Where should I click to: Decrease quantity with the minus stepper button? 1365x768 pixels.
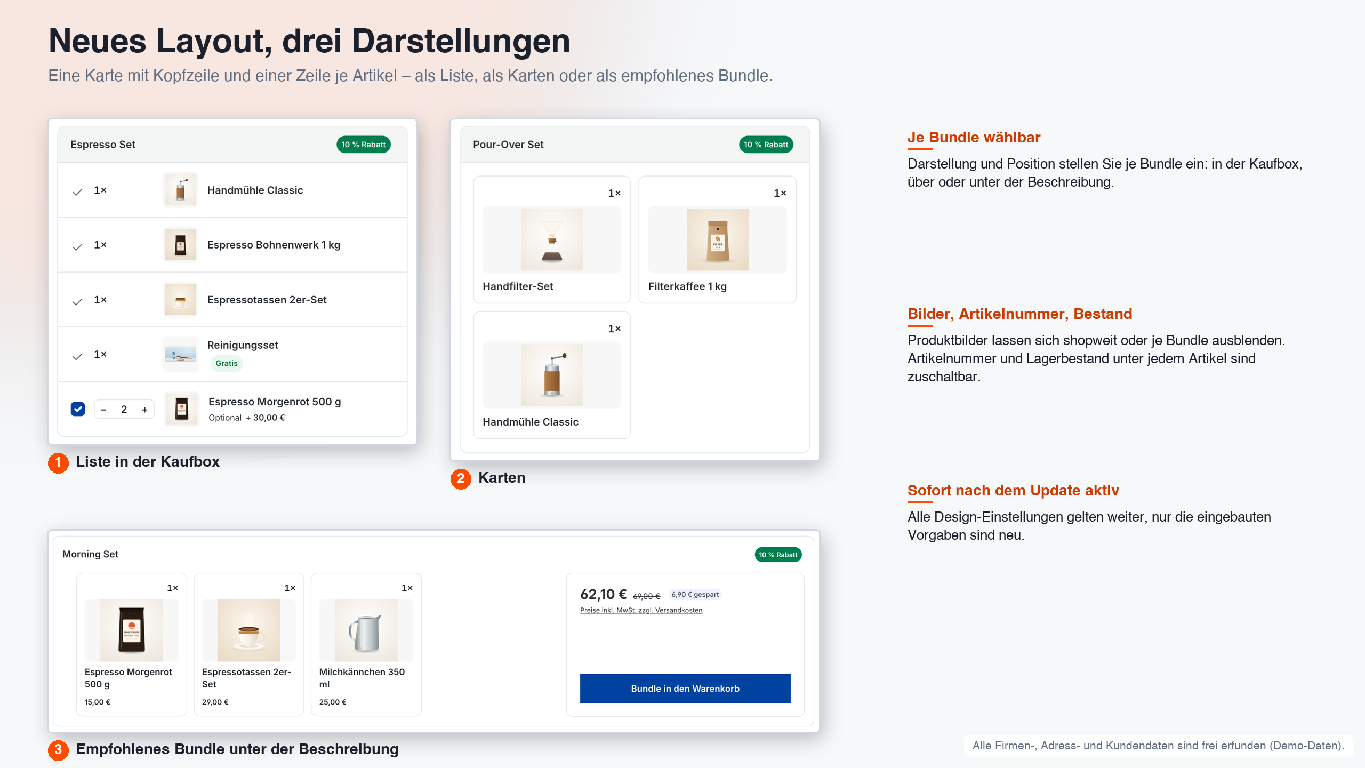[x=103, y=410]
